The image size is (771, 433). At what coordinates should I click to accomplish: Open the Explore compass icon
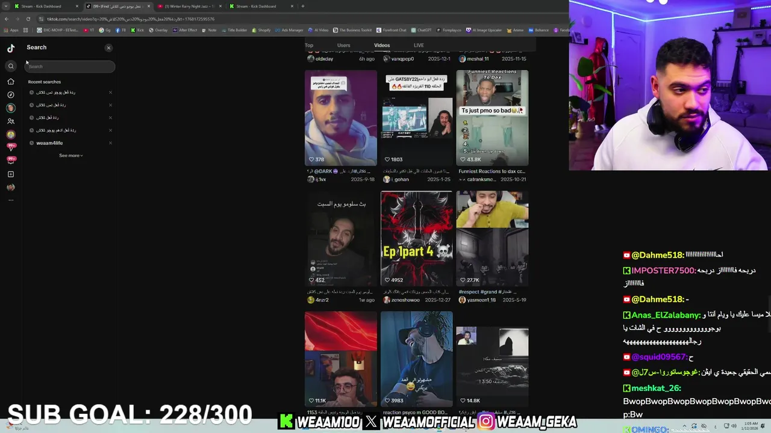[x=11, y=95]
